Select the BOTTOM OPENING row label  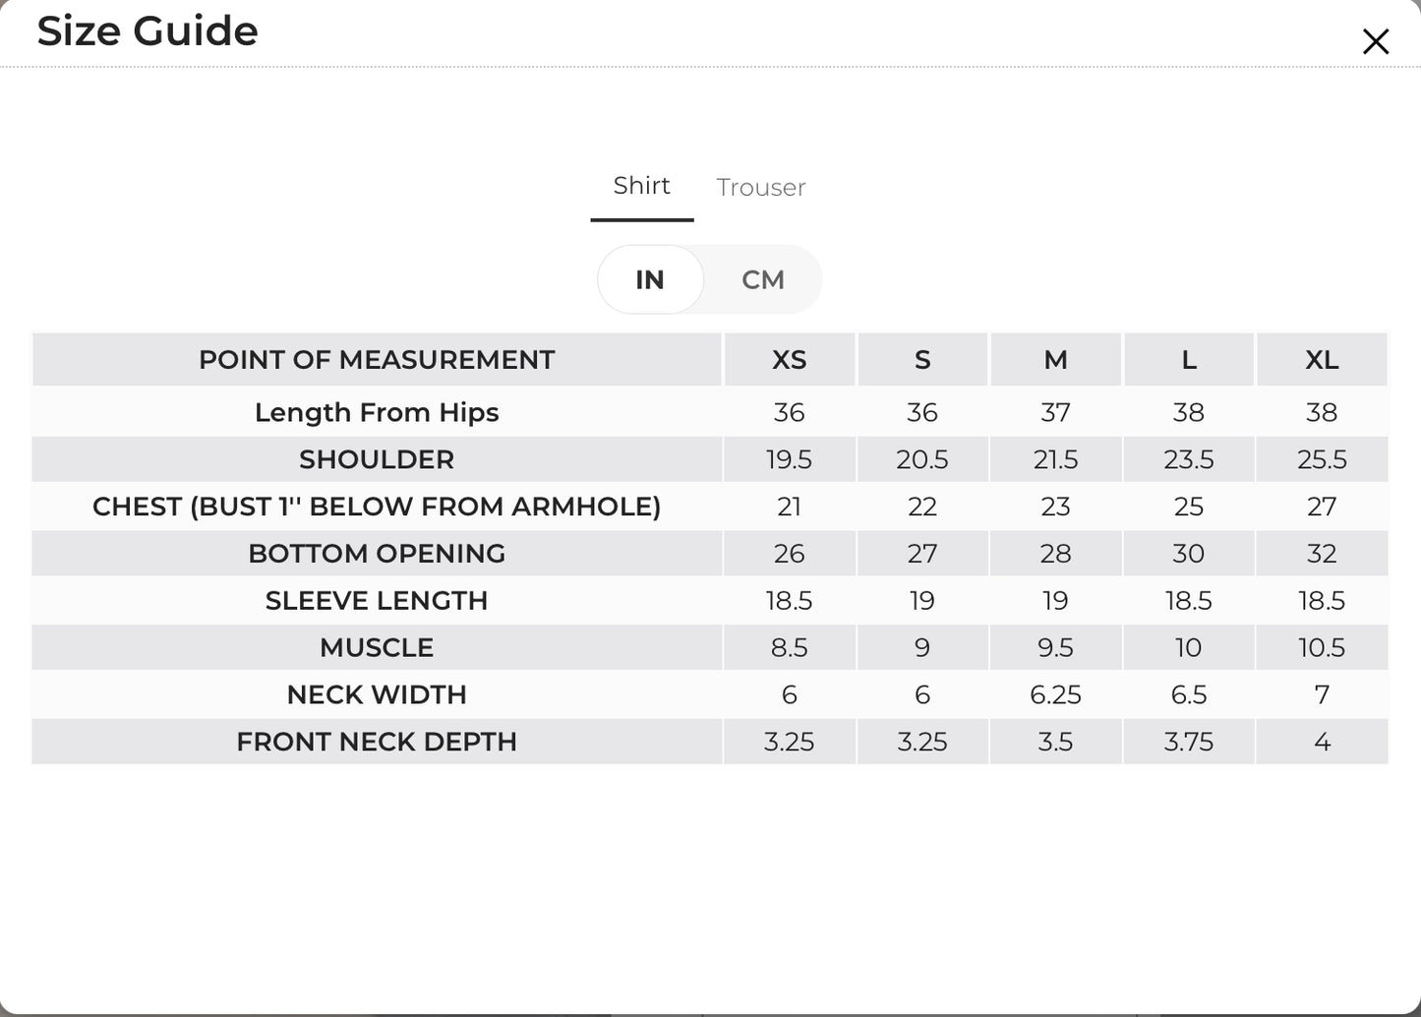(x=377, y=554)
